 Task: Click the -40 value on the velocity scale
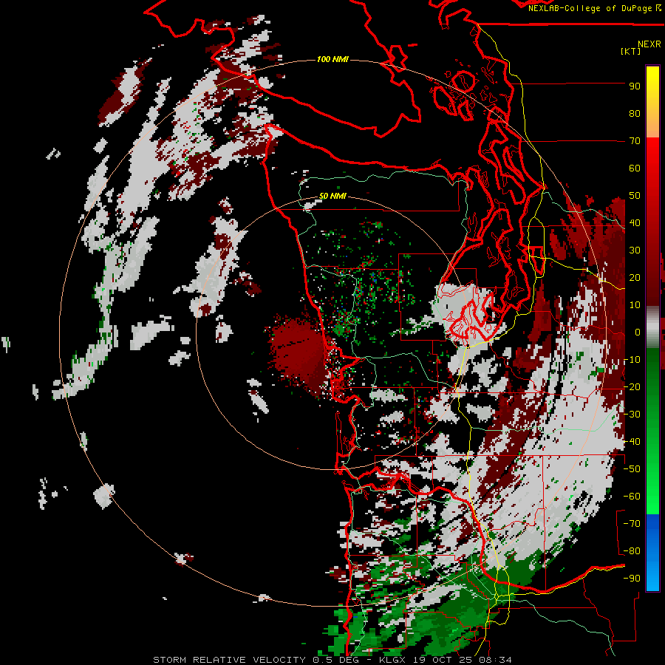[x=632, y=442]
